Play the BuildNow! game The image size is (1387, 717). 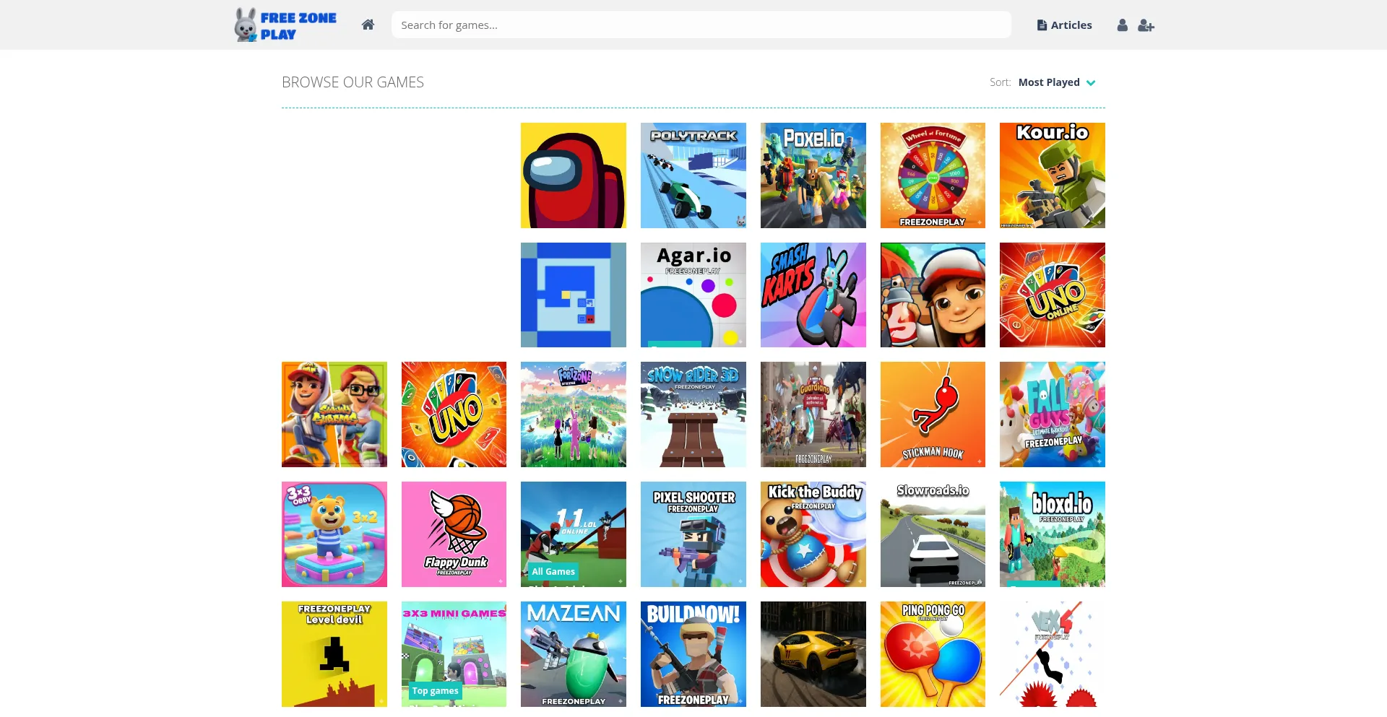point(693,654)
